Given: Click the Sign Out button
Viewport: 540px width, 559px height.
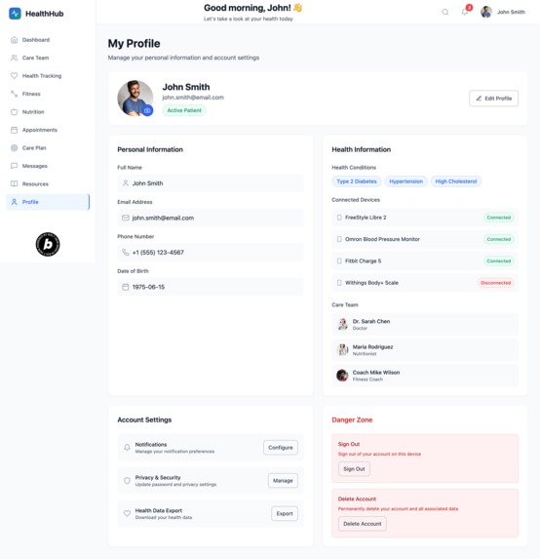Looking at the screenshot, I should 354,469.
